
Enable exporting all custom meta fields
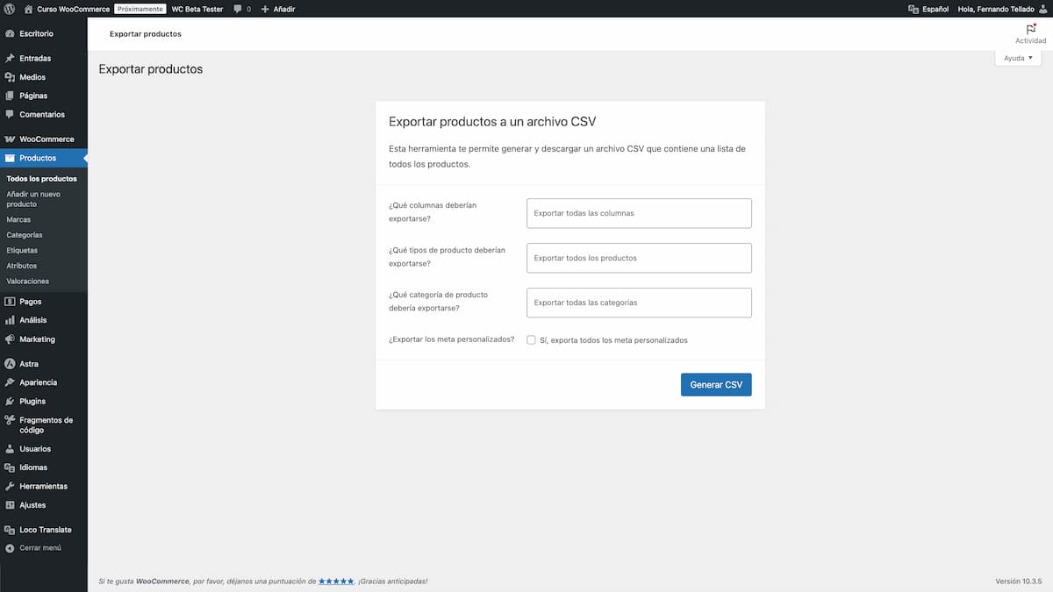[x=531, y=339]
